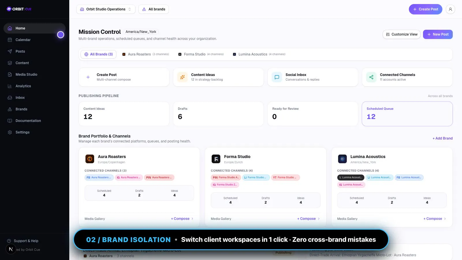Click the Settings gear icon
The width and height of the screenshot is (462, 260).
[10, 132]
